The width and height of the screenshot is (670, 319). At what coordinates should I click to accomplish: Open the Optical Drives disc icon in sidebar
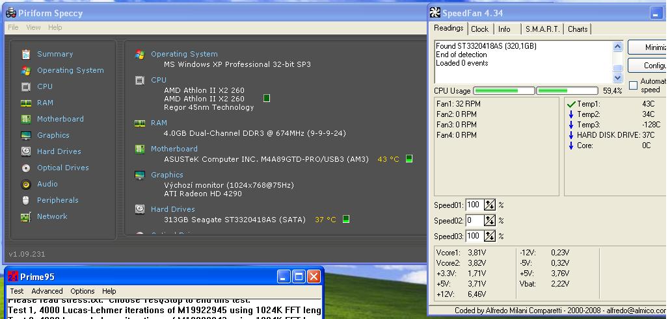click(x=26, y=168)
